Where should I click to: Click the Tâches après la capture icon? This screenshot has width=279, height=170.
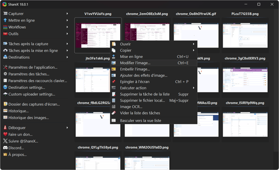pos(5,44)
